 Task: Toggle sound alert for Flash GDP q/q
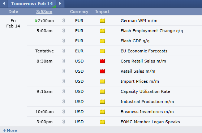64,41
